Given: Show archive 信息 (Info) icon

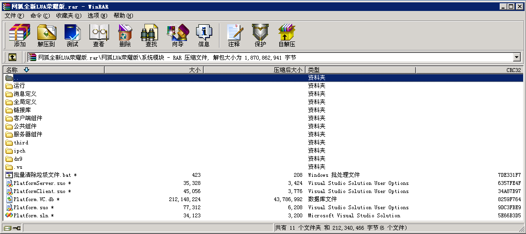Looking at the screenshot, I should pos(204,35).
